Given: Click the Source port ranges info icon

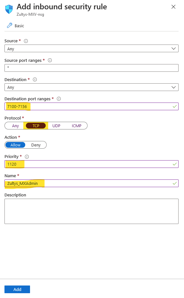Looking at the screenshot, I should click(50, 60).
